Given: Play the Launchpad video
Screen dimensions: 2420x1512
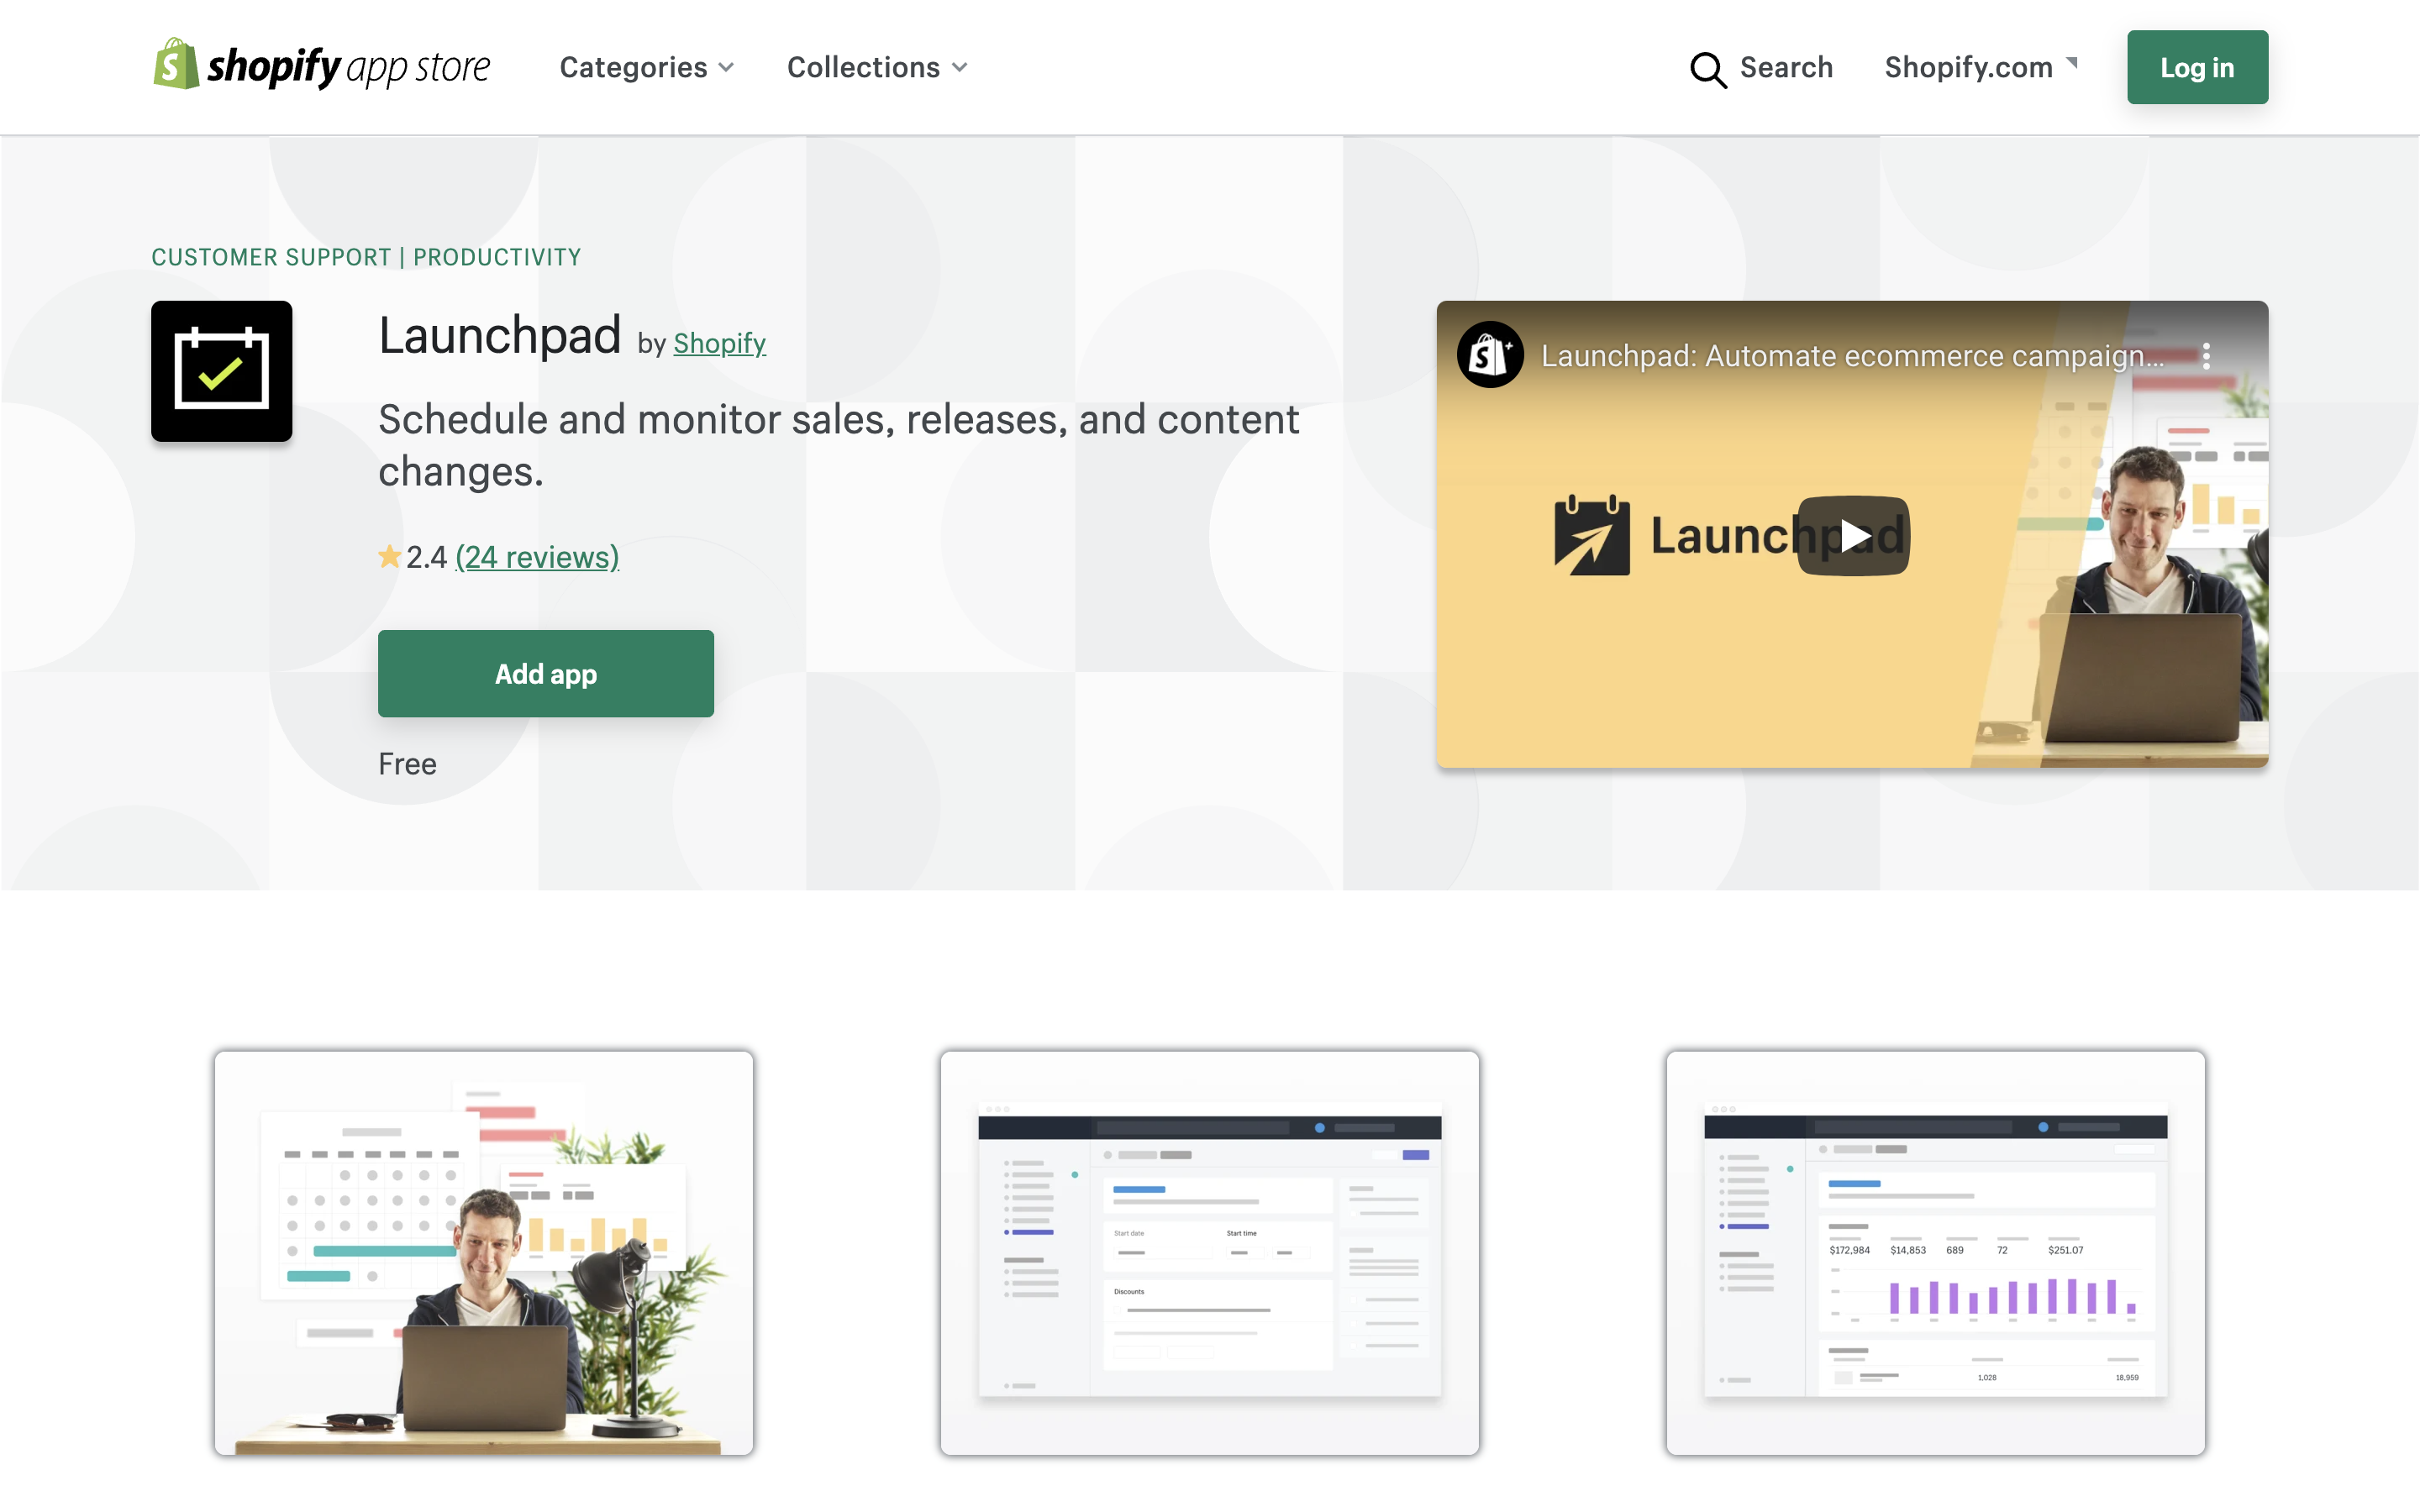Looking at the screenshot, I should (x=1853, y=536).
